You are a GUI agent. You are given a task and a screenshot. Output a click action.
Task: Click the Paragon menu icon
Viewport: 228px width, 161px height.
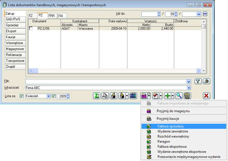pyautogui.click(x=149, y=142)
